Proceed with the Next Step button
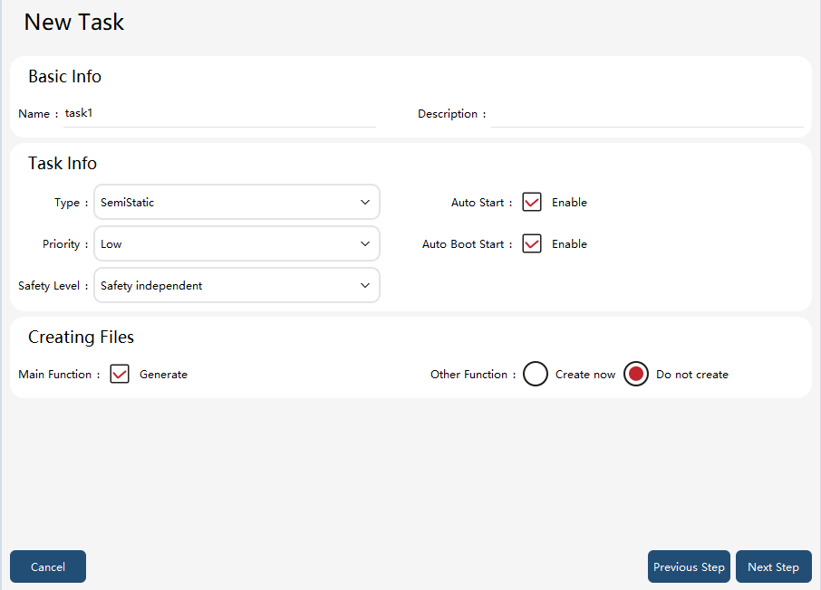 (x=773, y=566)
